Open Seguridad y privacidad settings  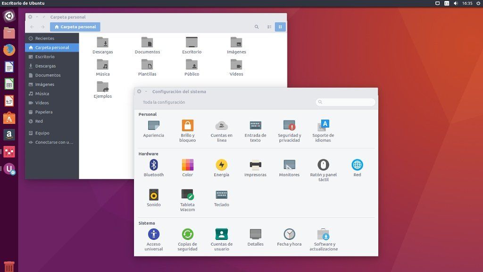tap(289, 126)
